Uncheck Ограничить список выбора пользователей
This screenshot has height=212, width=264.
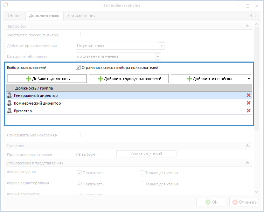click(x=78, y=68)
